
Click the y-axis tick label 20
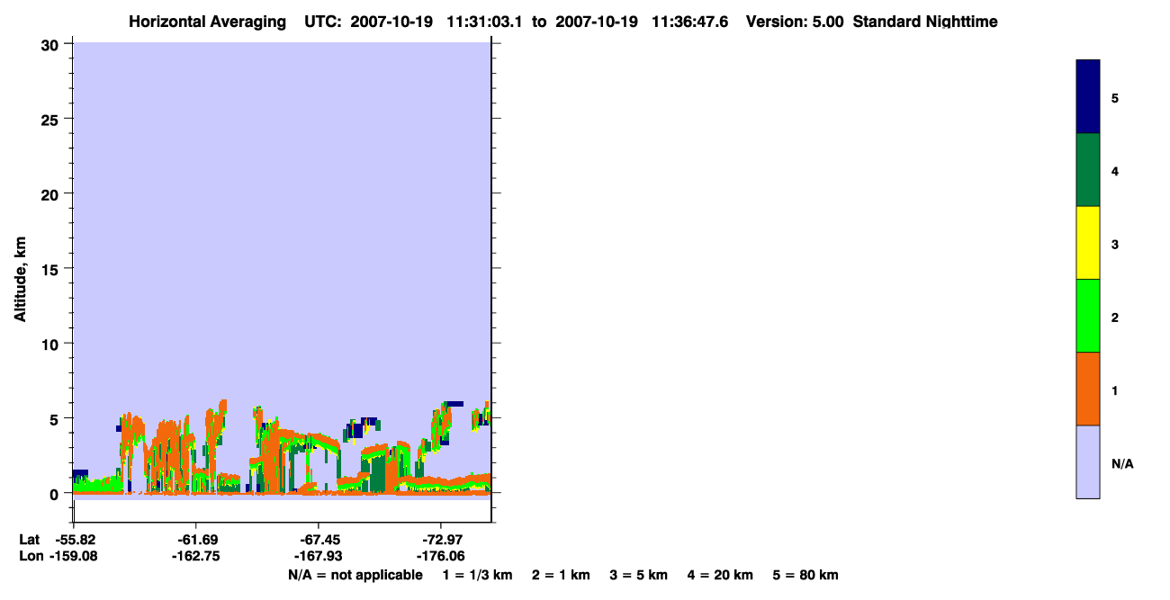(52, 194)
